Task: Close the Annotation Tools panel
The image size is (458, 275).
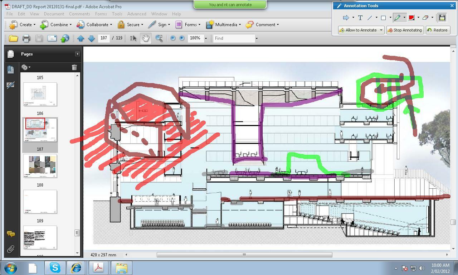Action: click(x=452, y=6)
